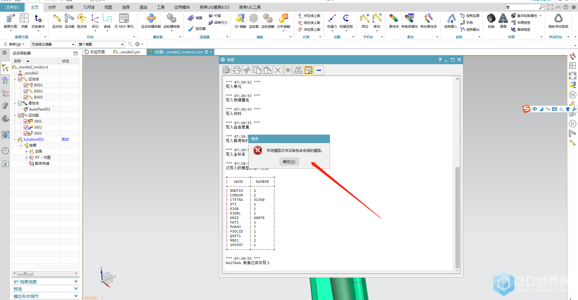
Task: Click the 解算方案 solution icon
Action: (x=10, y=19)
